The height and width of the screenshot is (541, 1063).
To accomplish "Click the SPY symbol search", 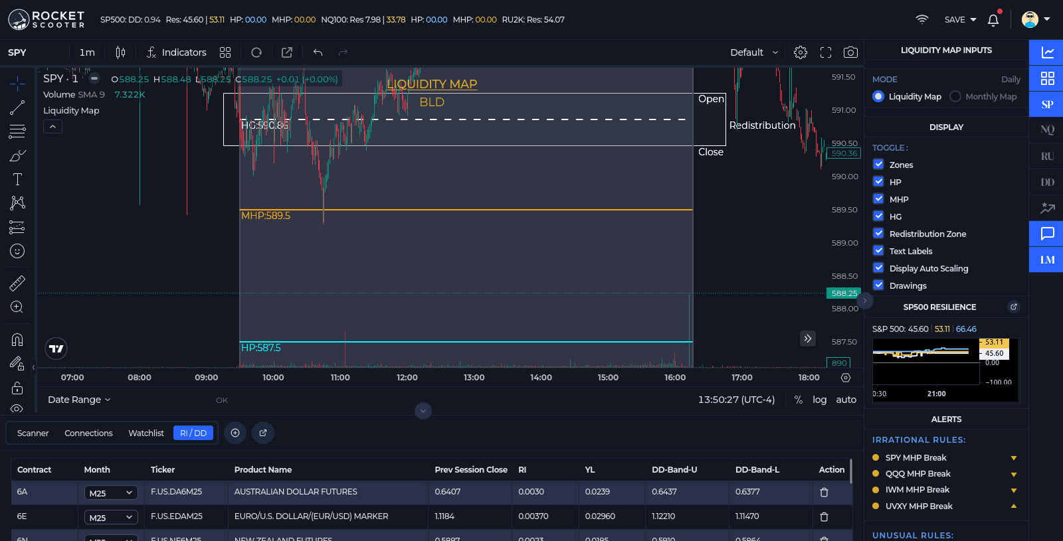I will 17,52.
